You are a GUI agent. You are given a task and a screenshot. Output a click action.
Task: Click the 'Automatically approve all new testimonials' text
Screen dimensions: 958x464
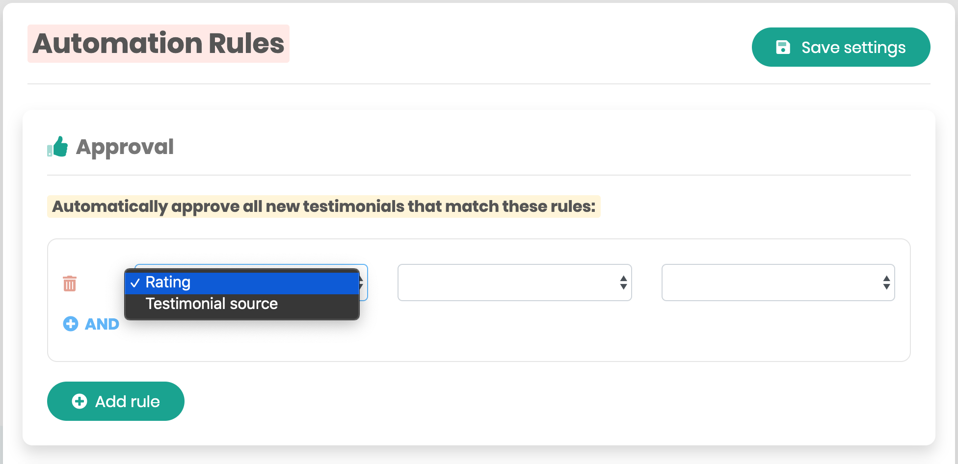click(323, 206)
